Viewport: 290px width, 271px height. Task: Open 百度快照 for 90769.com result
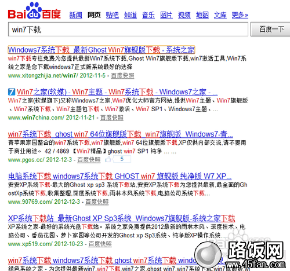97,202
